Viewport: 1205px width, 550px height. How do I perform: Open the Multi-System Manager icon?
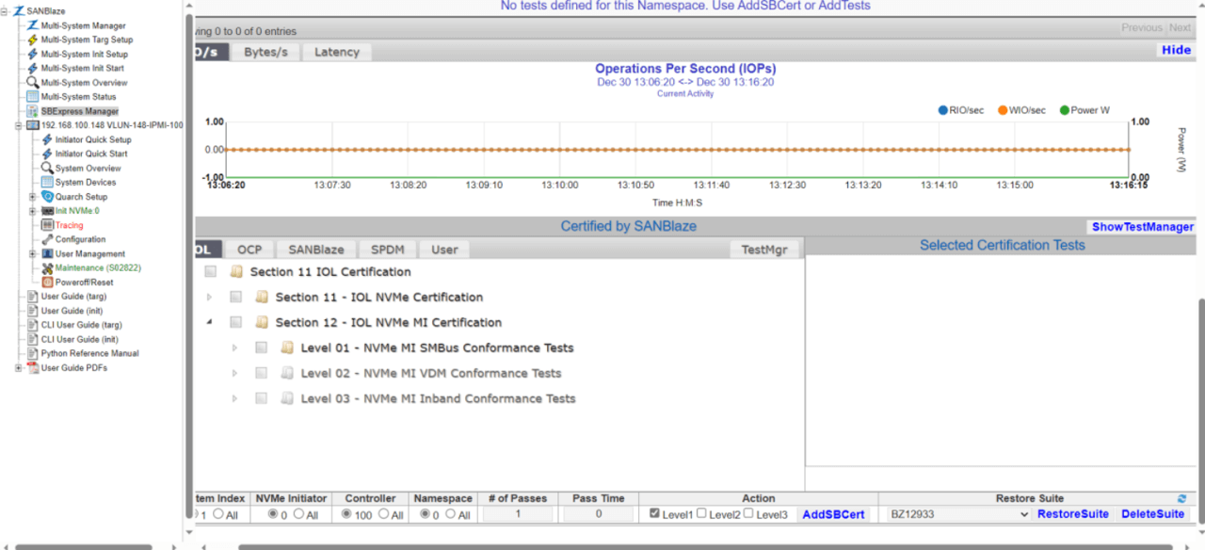(33, 25)
